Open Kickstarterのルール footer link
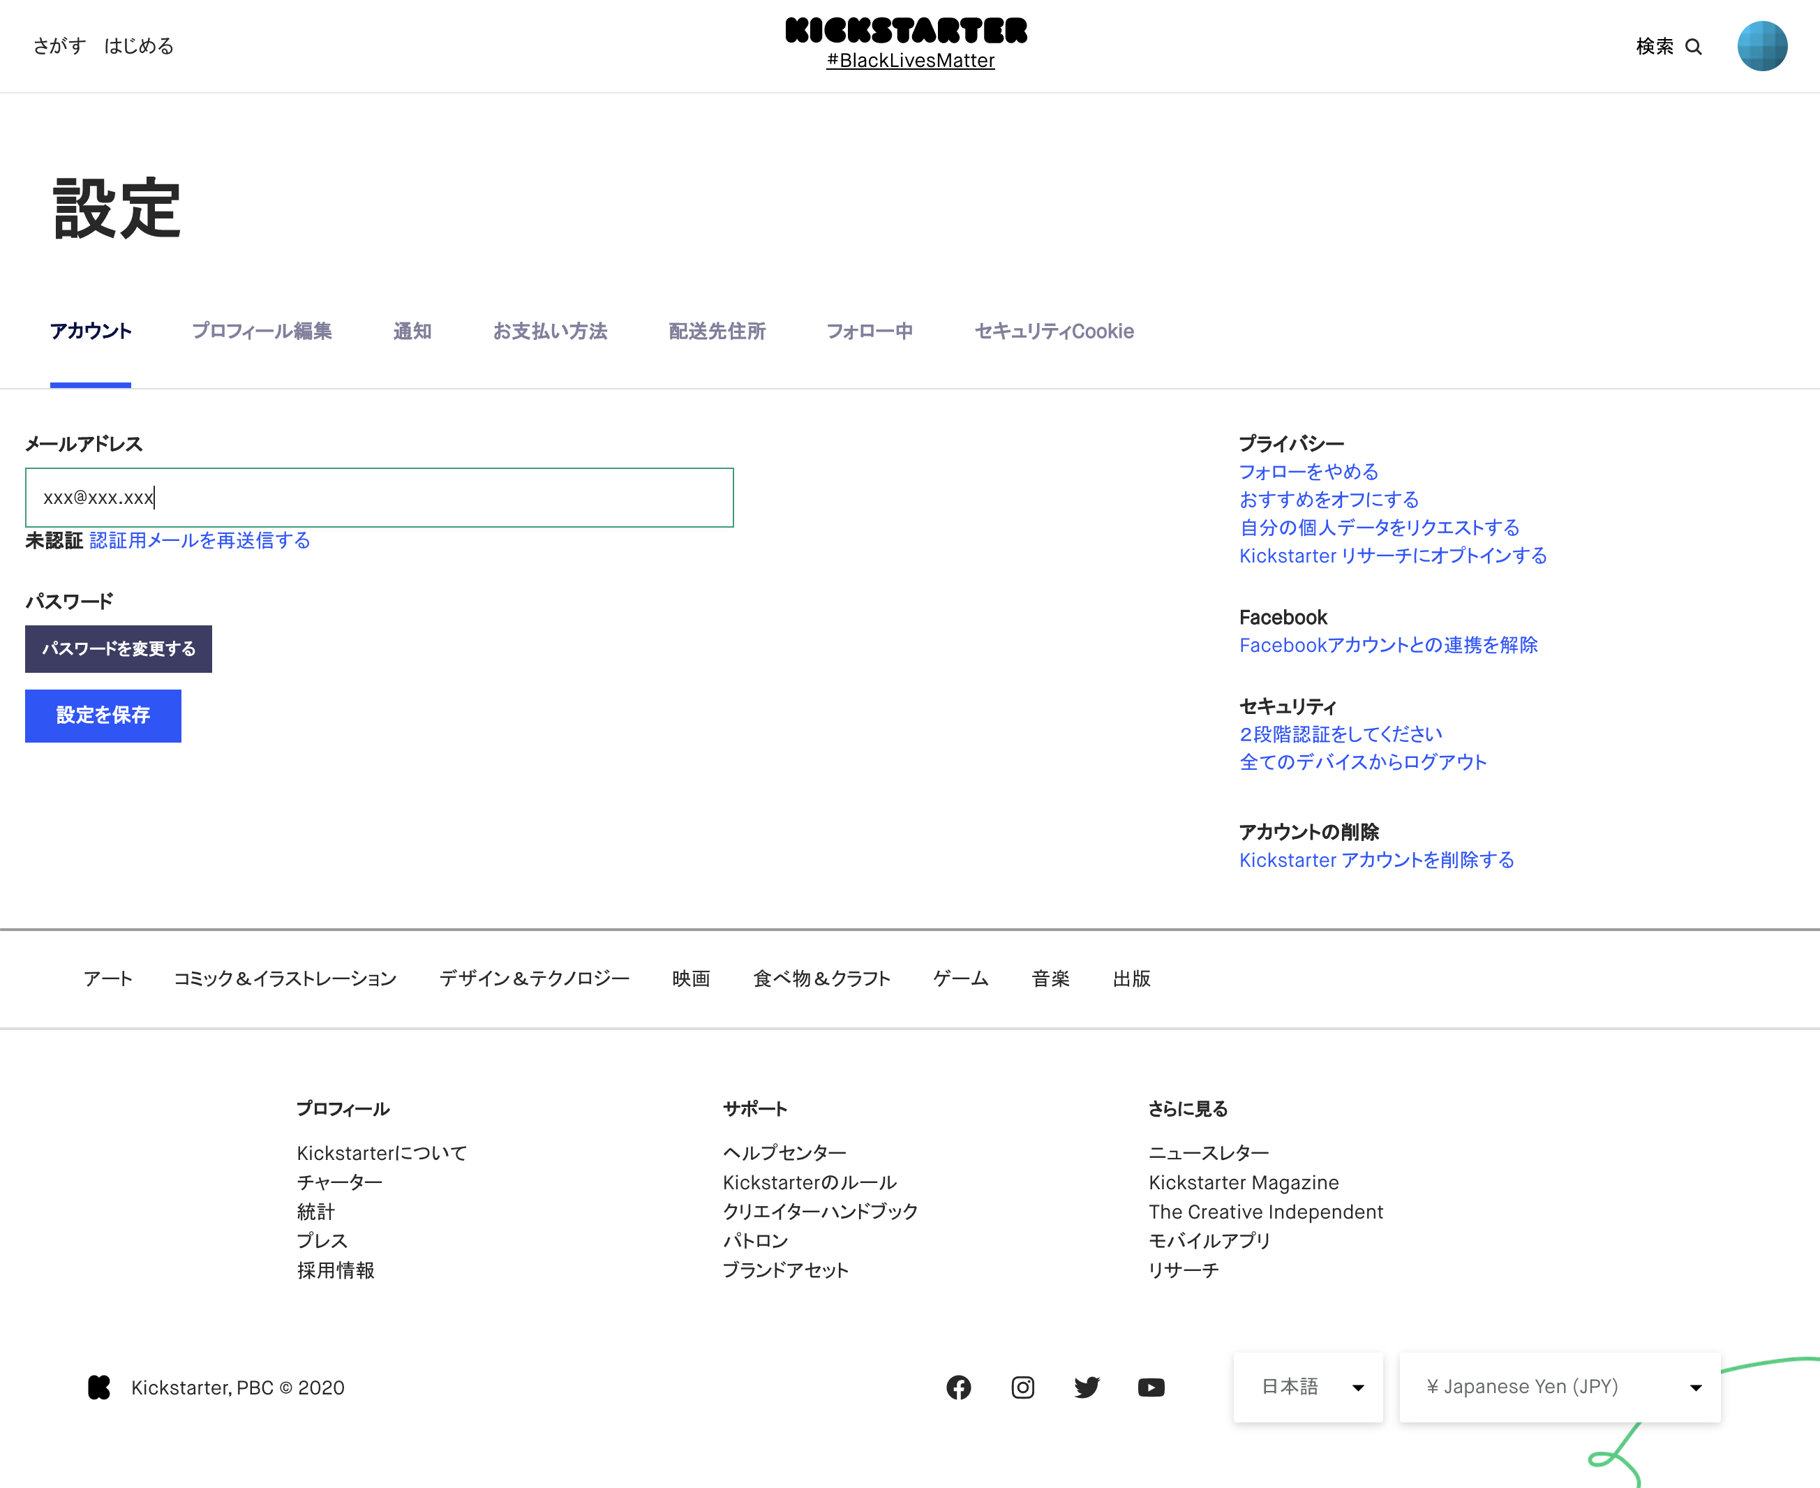Image resolution: width=1820 pixels, height=1488 pixels. coord(810,1183)
